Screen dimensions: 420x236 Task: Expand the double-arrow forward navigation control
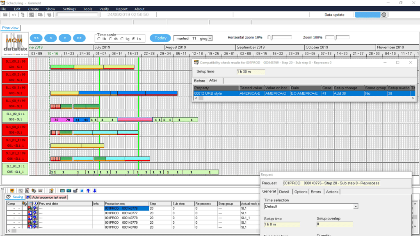tap(79, 38)
